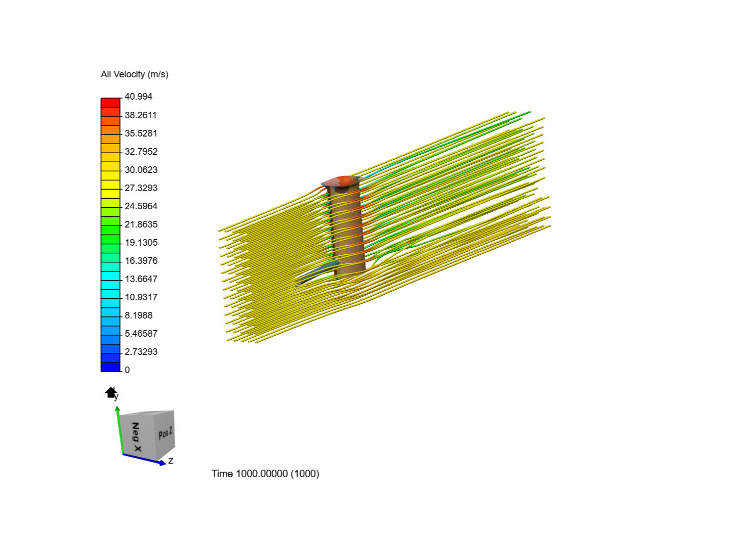
Task: Click the "Time 1000.00000 (1000)" label
Action: (265, 474)
